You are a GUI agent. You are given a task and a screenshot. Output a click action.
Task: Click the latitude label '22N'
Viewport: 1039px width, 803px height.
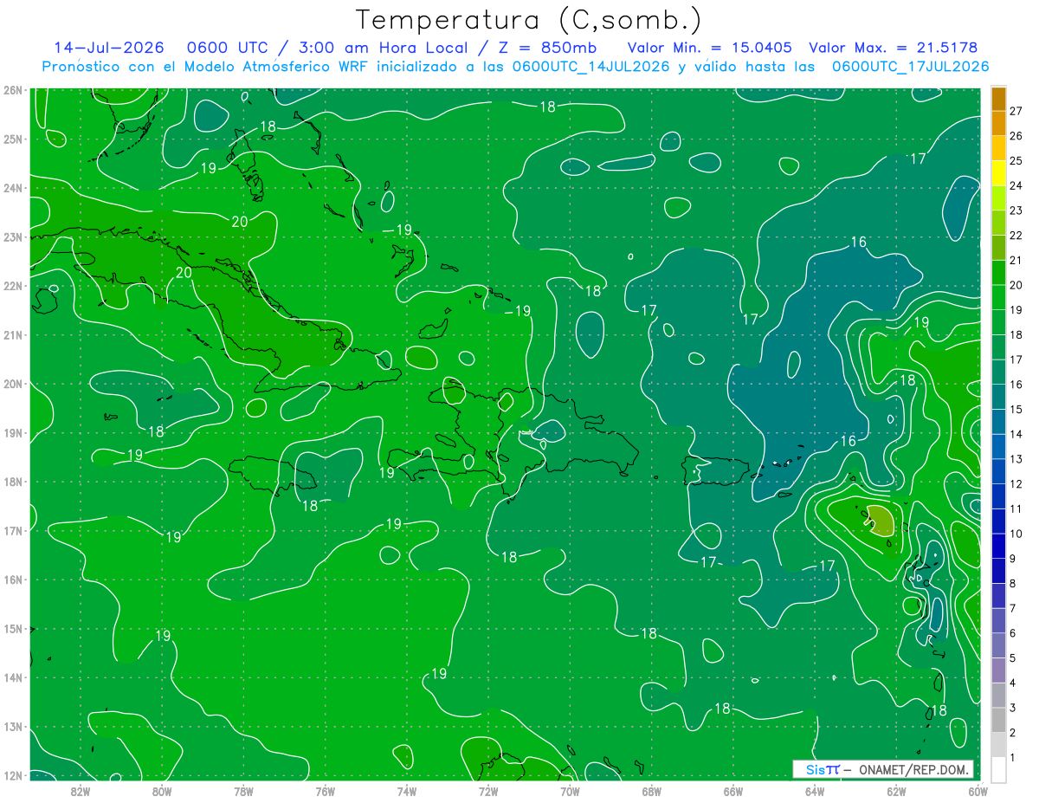(12, 286)
